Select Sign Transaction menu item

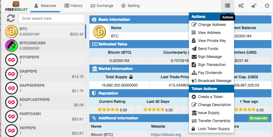[x=211, y=65]
